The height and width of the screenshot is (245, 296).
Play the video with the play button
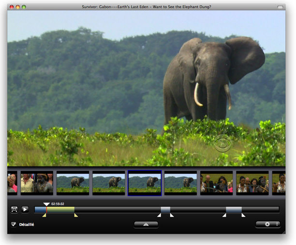25,209
